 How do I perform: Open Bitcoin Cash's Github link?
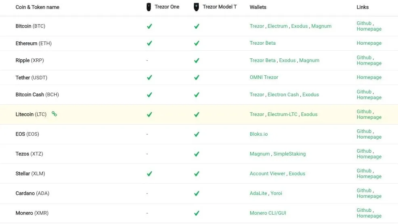pos(364,92)
